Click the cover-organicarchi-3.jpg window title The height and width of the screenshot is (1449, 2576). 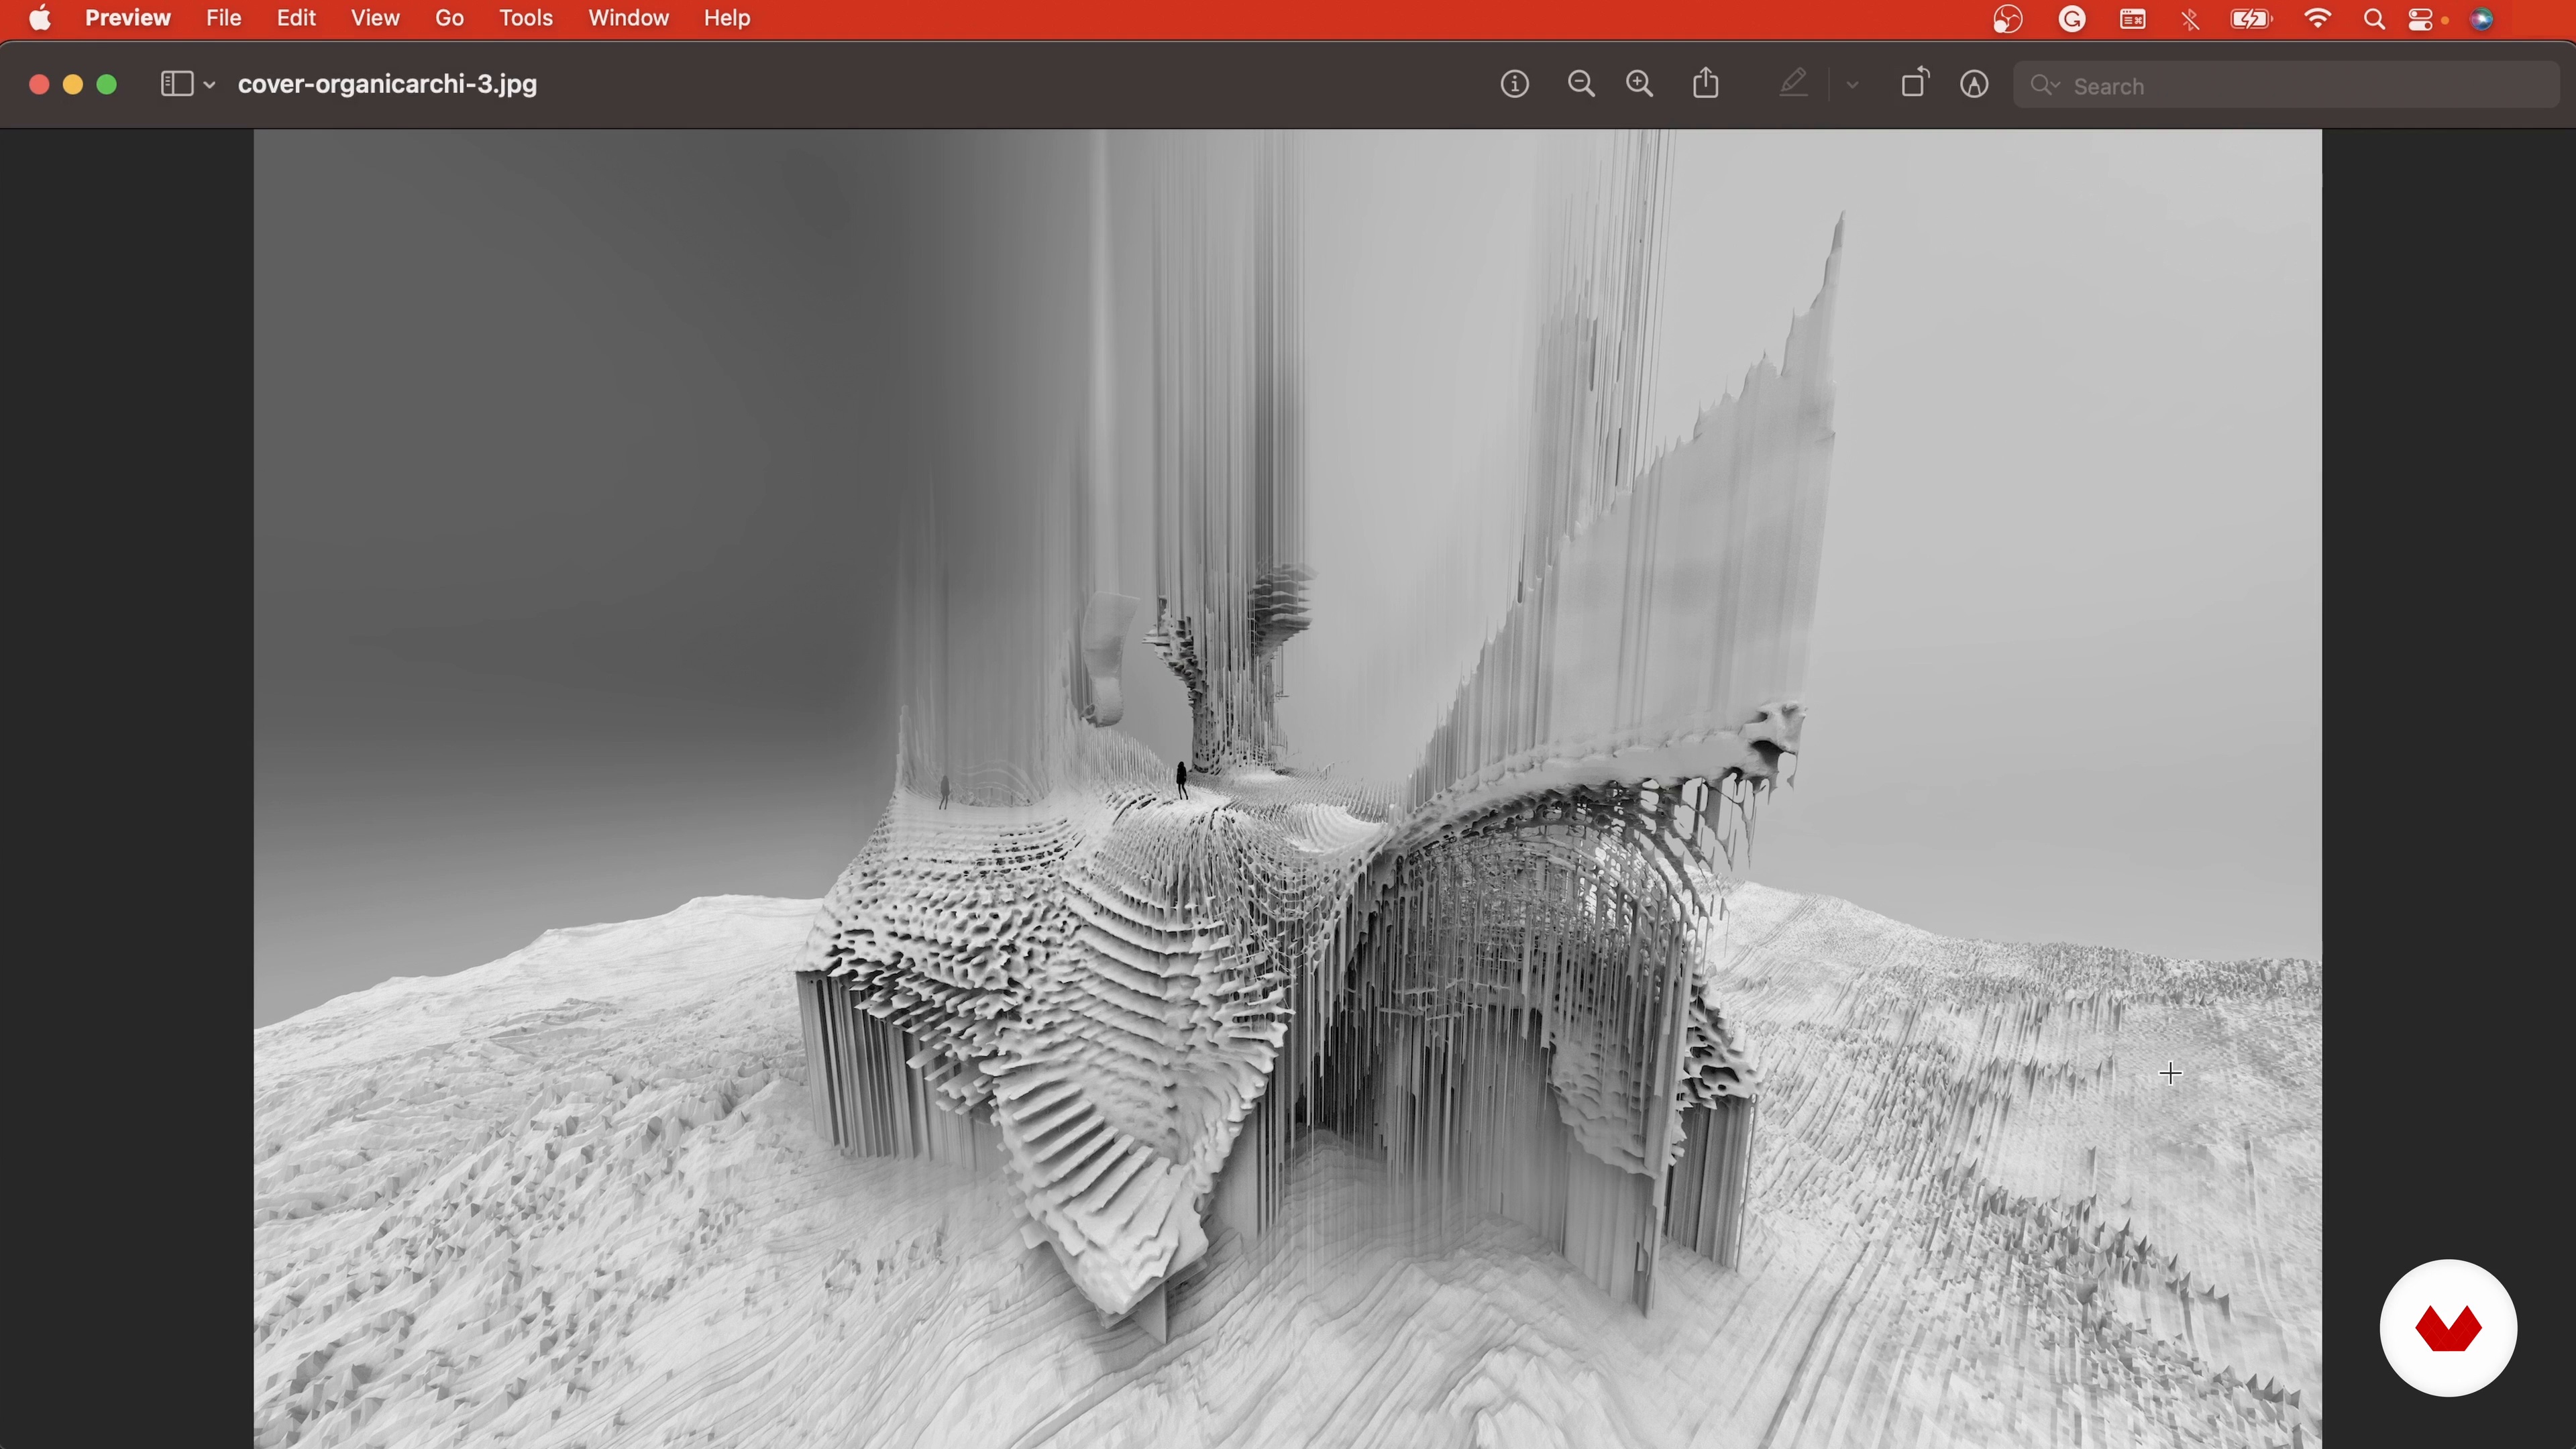tap(388, 85)
